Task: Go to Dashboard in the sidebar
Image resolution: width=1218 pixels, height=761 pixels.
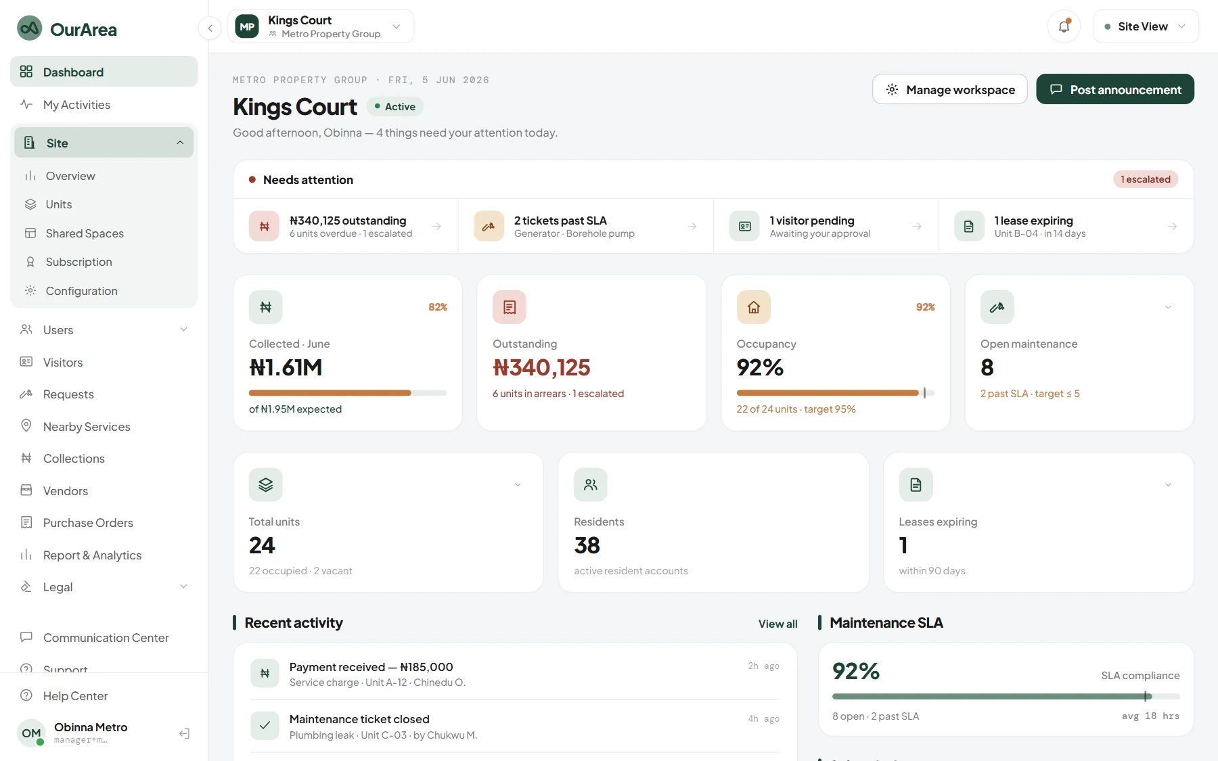Action: tap(104, 72)
